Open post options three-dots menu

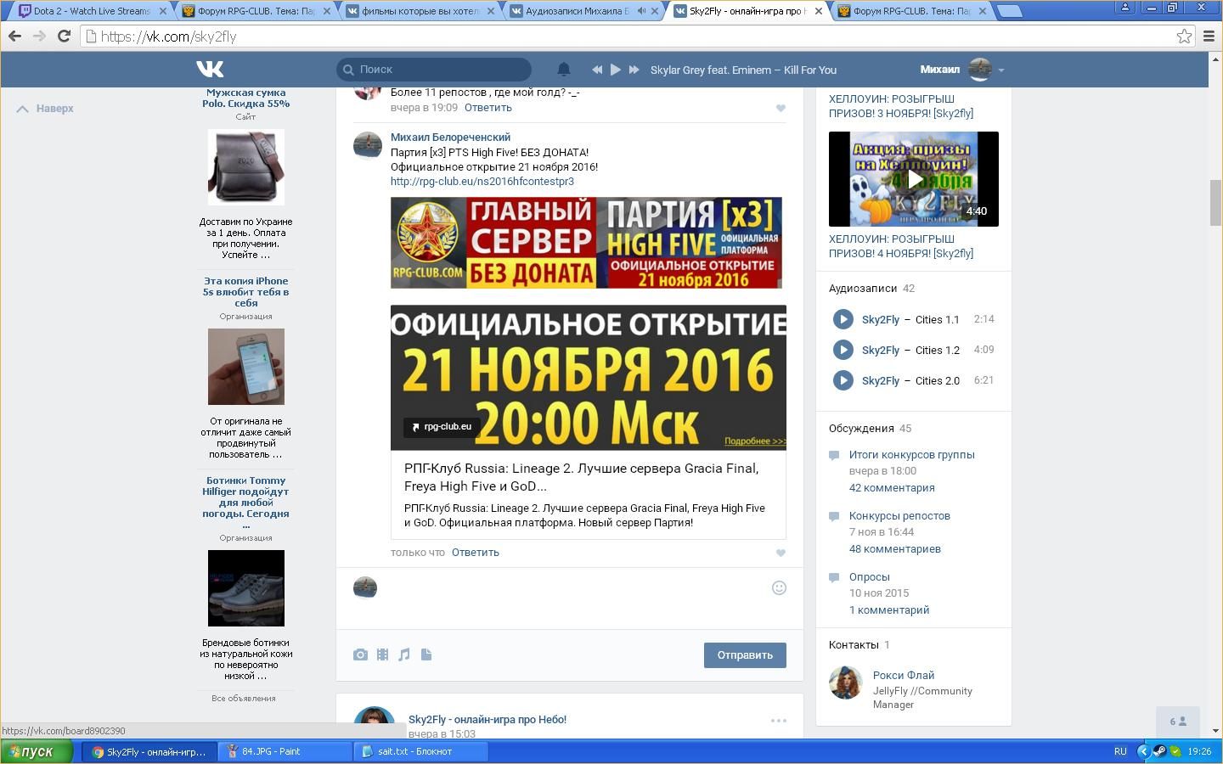pos(778,721)
